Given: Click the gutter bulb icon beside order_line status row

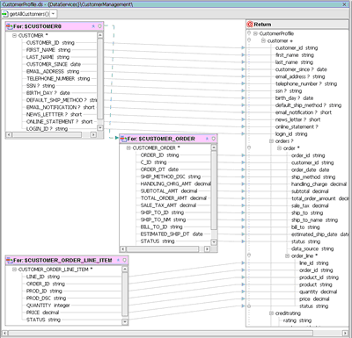Looking at the screenshot, I should [249, 306].
